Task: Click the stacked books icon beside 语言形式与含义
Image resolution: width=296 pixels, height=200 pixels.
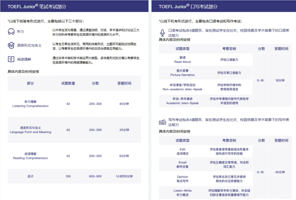Action: point(11,45)
